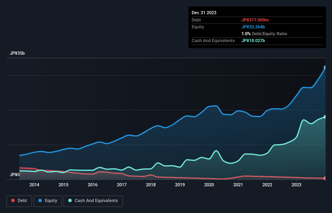332x213 pixels.
Task: Select the 2023 x-axis label
Action: coord(296,185)
